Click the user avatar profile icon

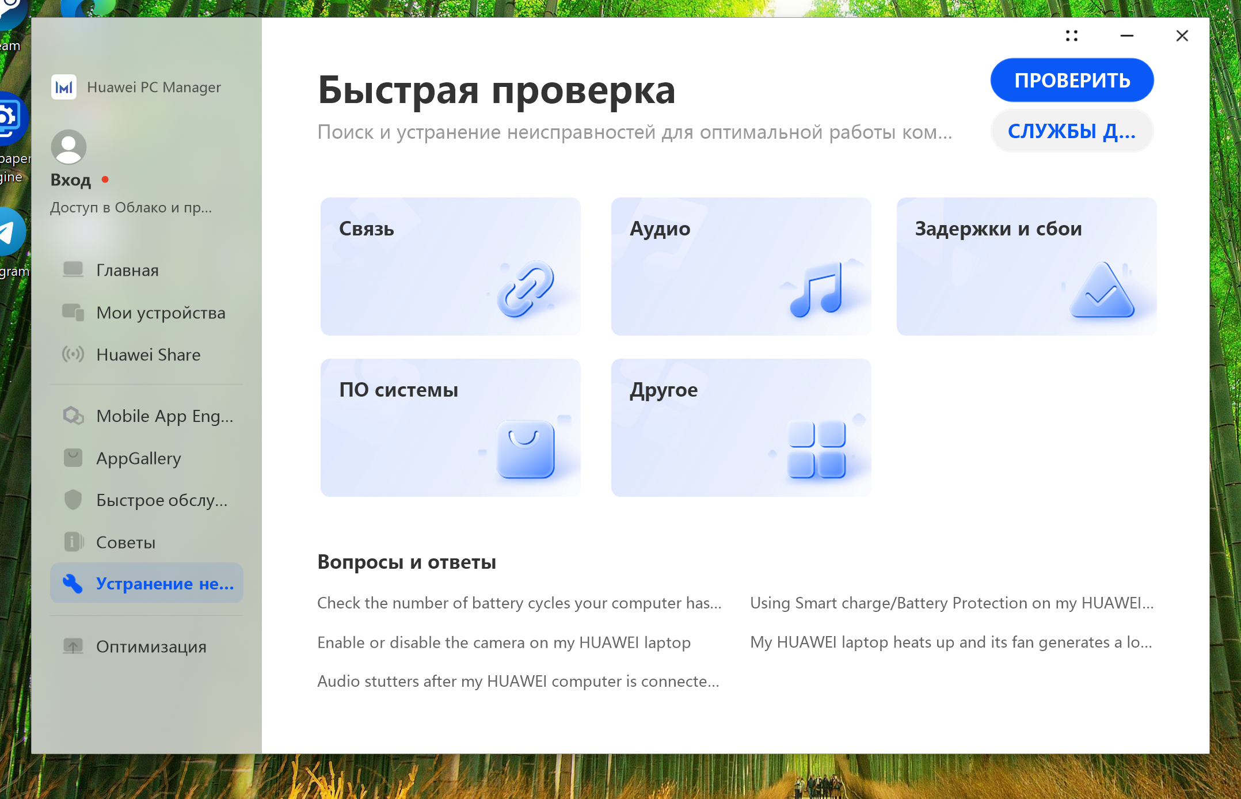[68, 147]
